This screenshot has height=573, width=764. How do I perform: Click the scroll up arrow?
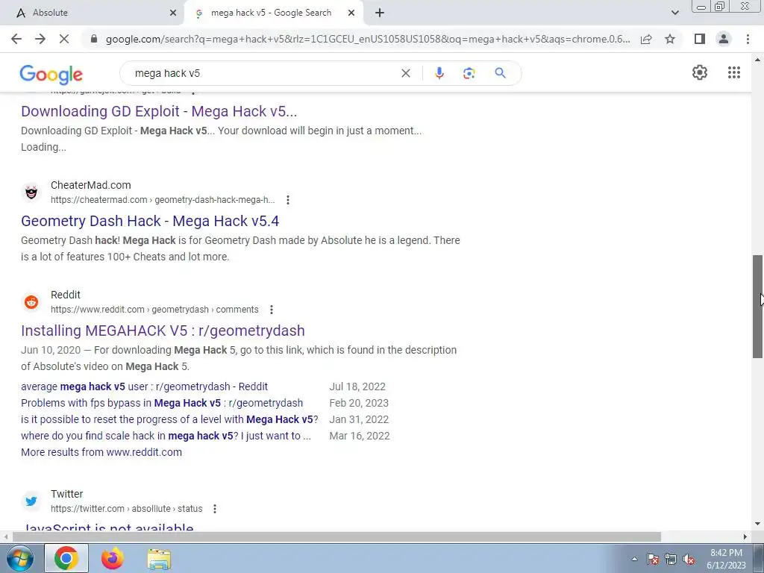point(758,60)
